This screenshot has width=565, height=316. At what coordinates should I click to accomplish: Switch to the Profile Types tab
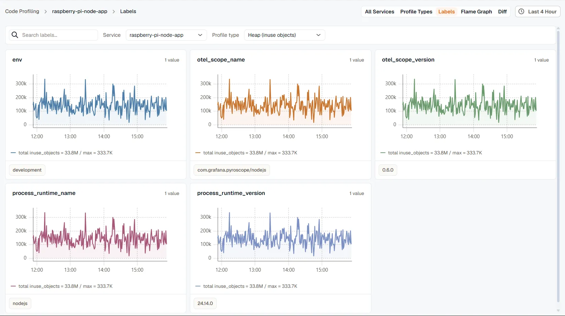416,11
